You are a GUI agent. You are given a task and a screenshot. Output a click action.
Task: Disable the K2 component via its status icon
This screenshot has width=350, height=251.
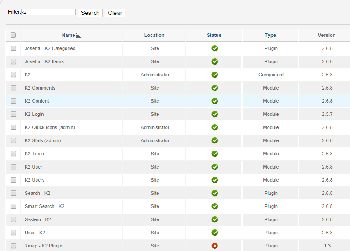(214, 75)
